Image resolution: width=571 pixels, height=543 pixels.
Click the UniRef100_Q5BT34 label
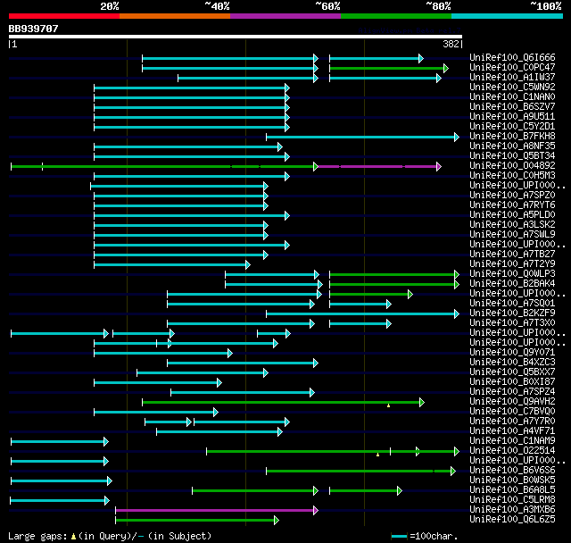coord(512,156)
